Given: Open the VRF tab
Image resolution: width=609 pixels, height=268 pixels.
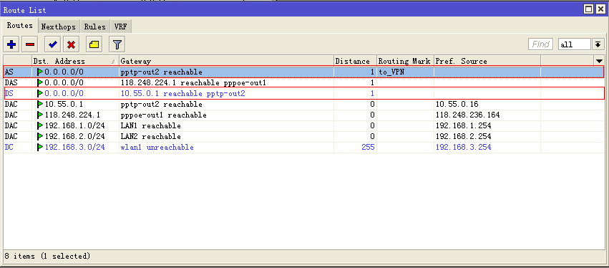Looking at the screenshot, I should tap(121, 27).
